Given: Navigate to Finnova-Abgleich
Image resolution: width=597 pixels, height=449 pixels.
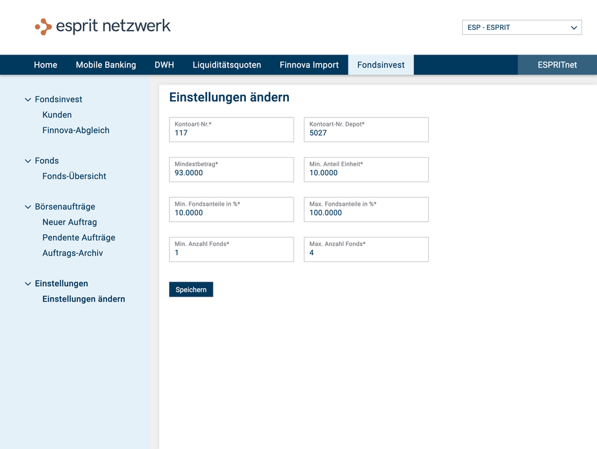Looking at the screenshot, I should [x=76, y=130].
